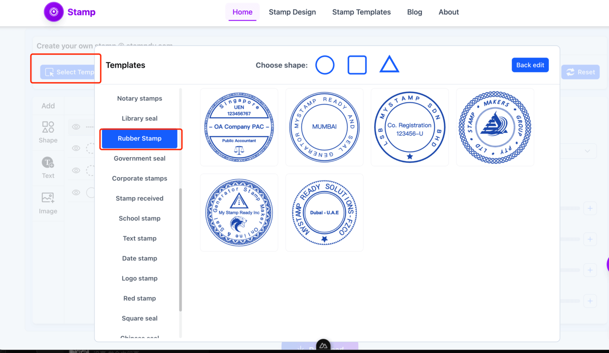Hide the first layer using its eye toggle

(75, 126)
